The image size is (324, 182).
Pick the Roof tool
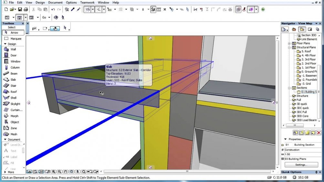[13, 92]
